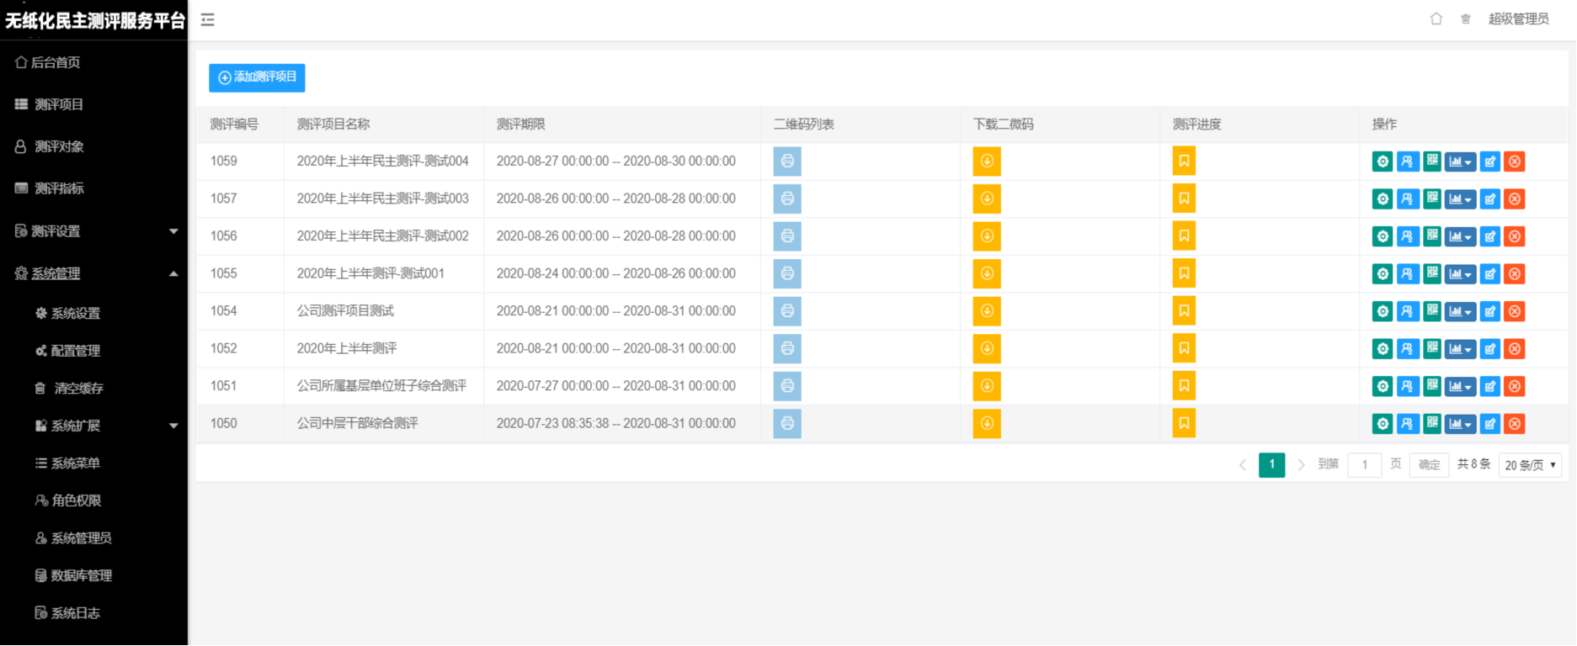
Task: Download QR code for project 1059
Action: [987, 161]
